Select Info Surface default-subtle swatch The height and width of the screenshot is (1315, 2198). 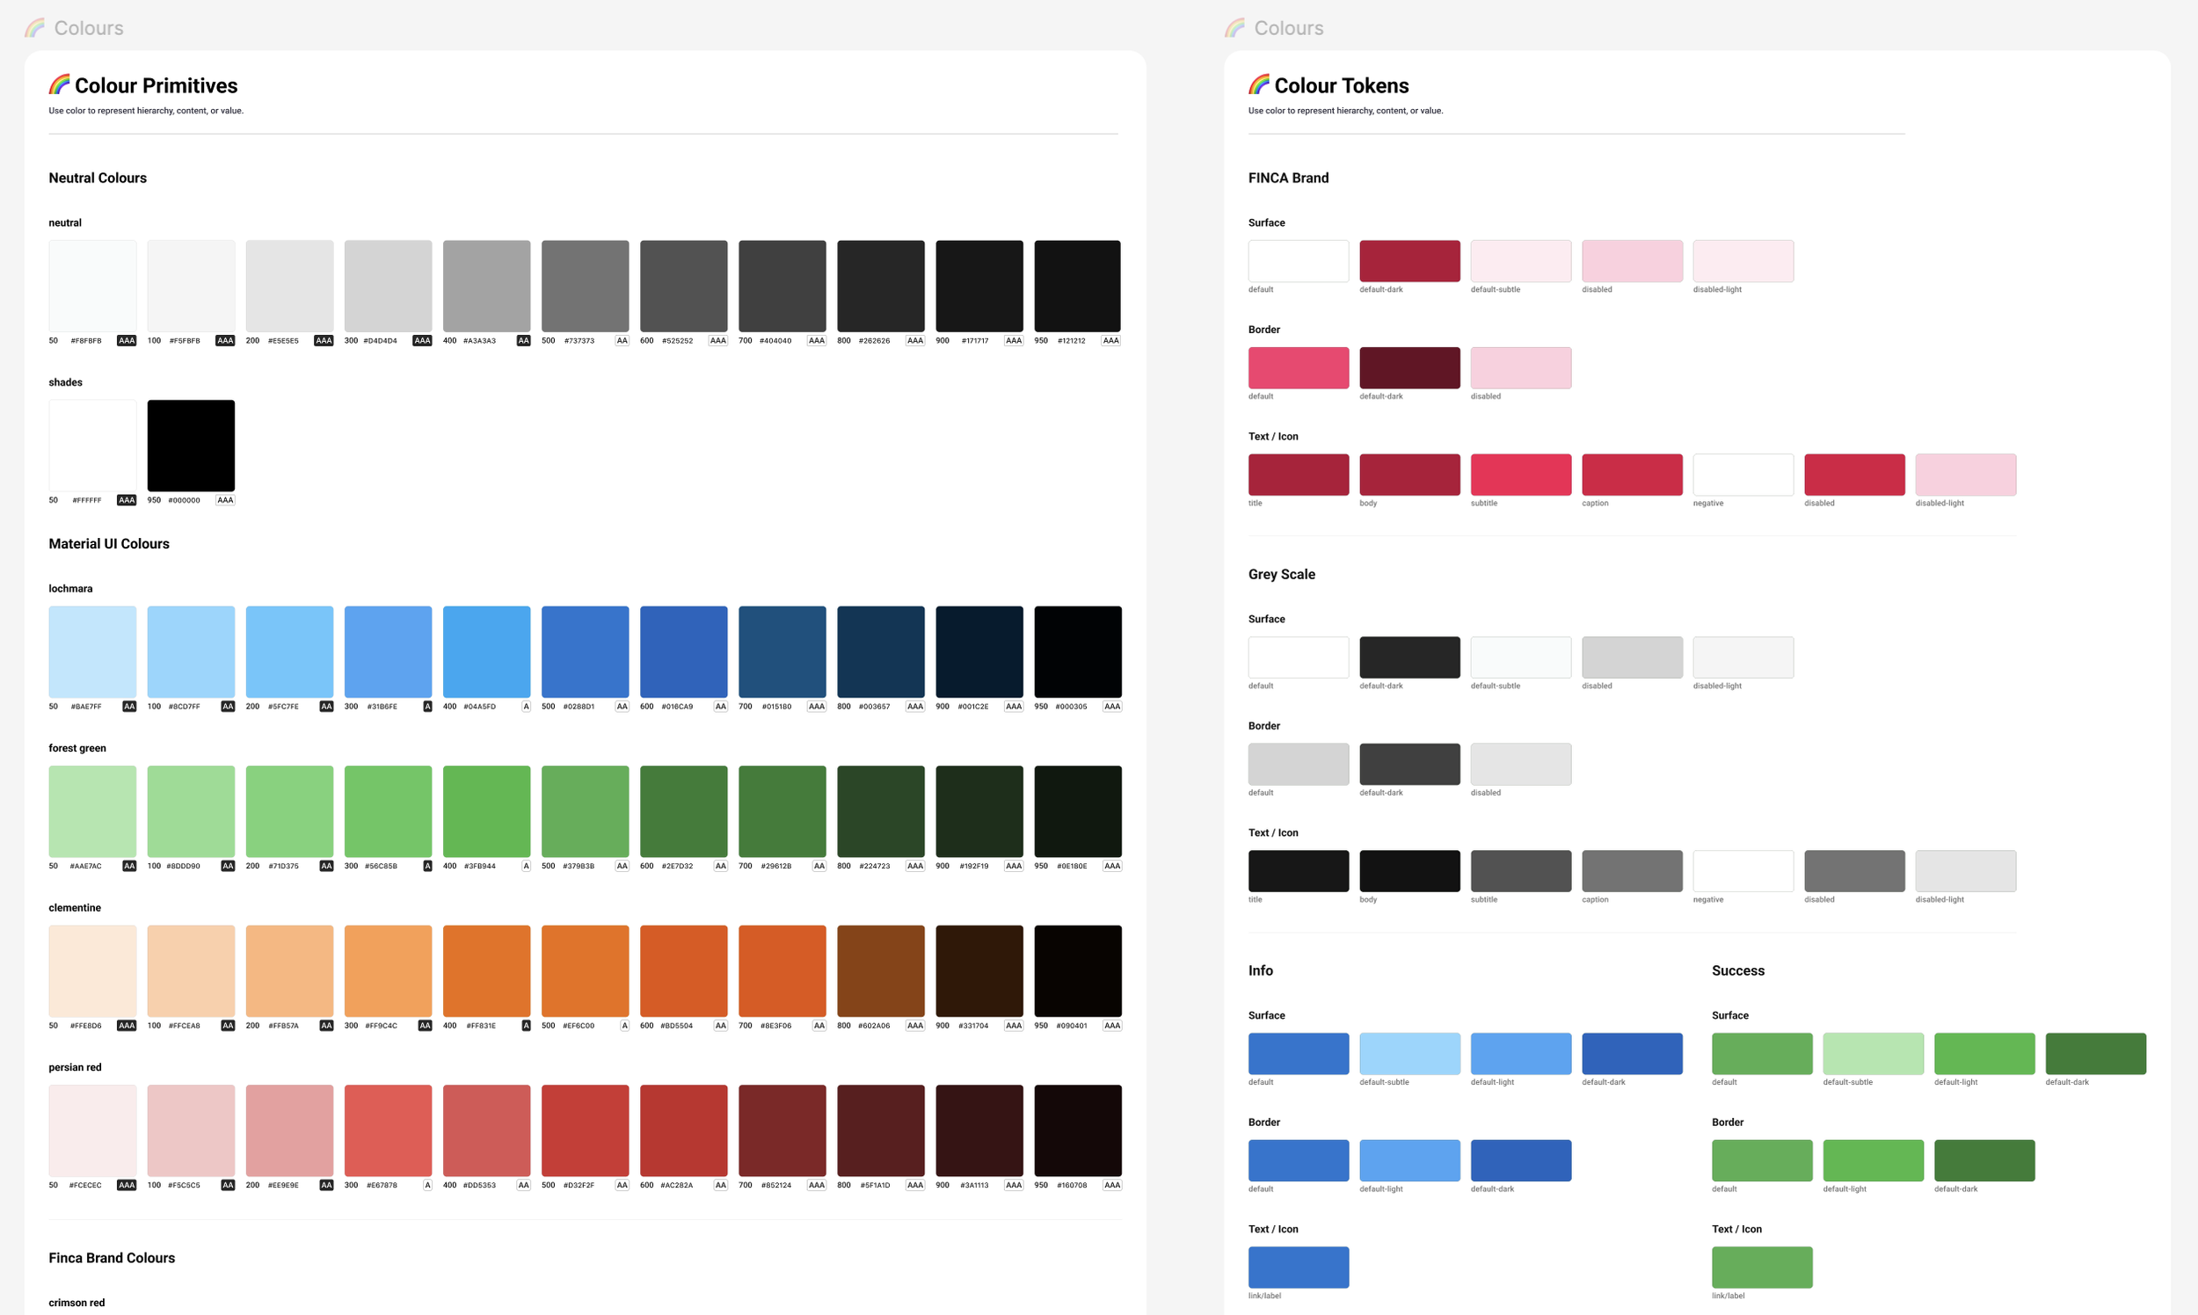click(x=1409, y=1054)
